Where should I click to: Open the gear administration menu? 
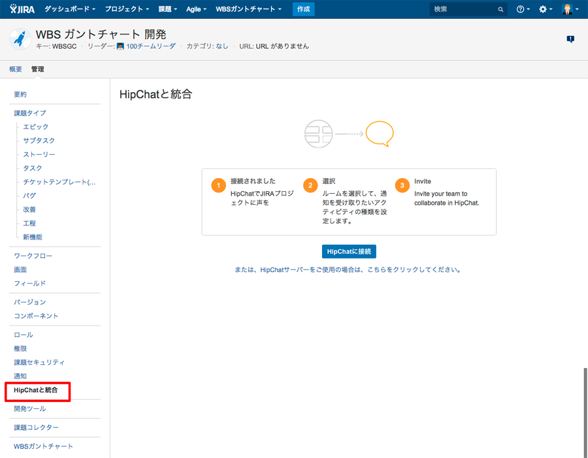pos(546,9)
